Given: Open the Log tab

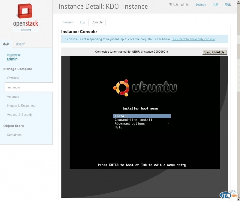Looking at the screenshot, I should (x=82, y=22).
